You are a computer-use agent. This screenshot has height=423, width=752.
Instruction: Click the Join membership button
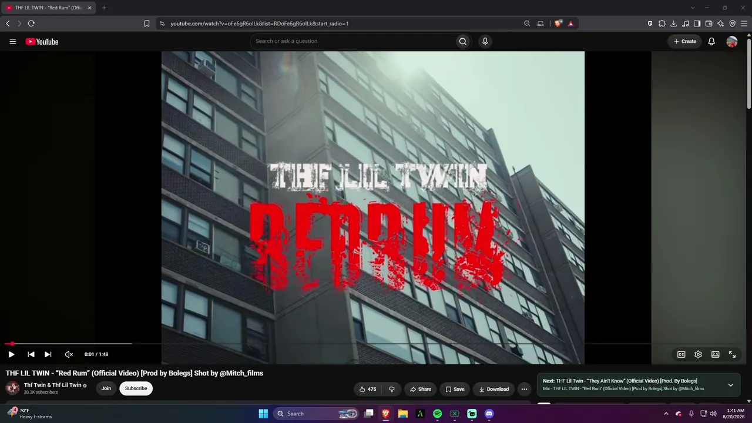[106, 388]
